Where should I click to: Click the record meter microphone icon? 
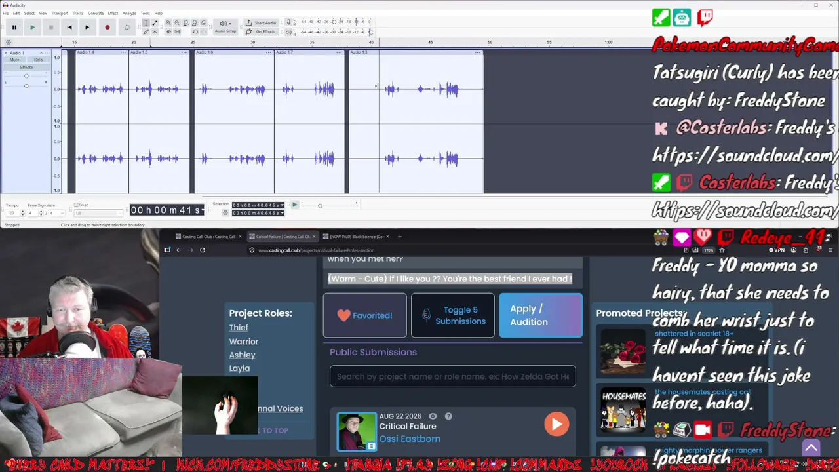288,22
